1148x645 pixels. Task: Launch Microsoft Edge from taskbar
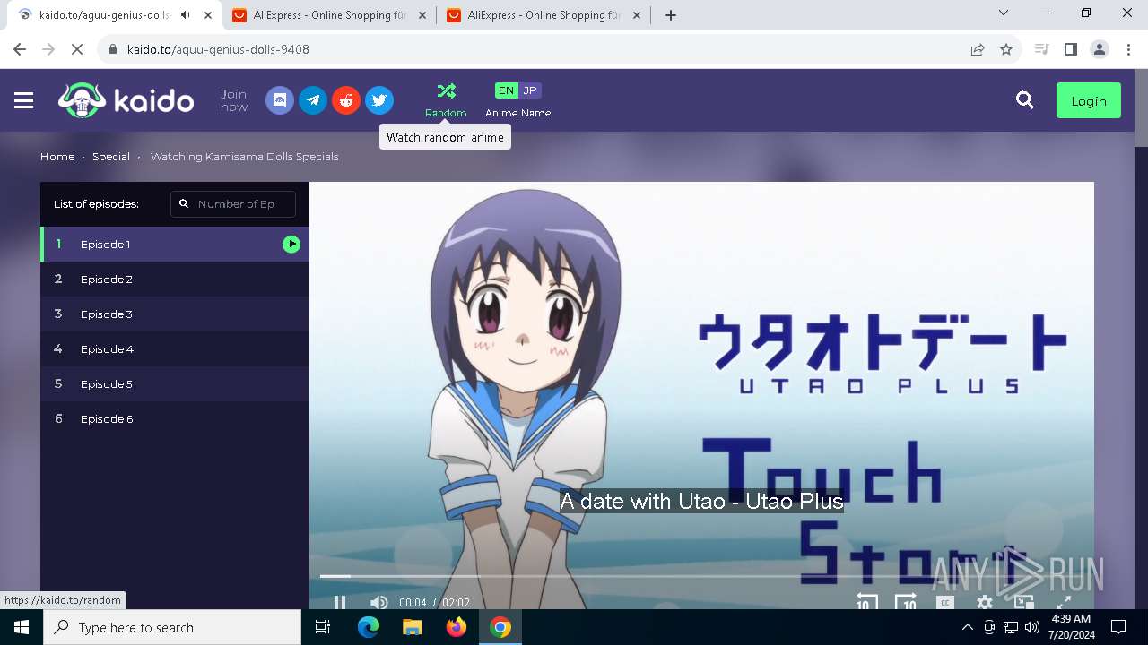click(369, 627)
